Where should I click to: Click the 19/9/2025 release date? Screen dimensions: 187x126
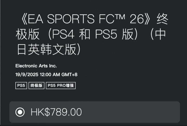point(27,75)
